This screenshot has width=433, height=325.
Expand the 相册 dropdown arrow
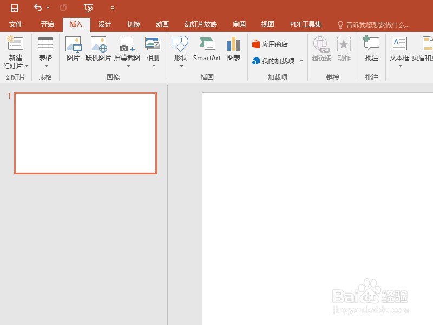click(154, 66)
